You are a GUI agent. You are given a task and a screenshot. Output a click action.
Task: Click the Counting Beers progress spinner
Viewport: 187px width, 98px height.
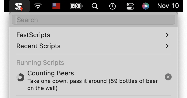click(x=20, y=77)
